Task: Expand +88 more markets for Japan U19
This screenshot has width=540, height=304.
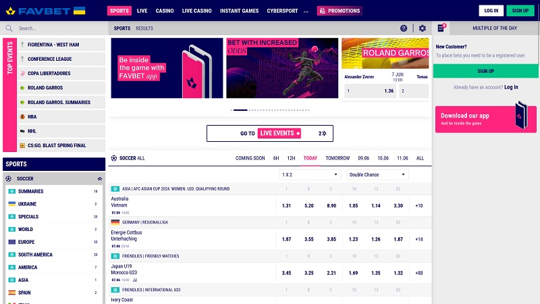Action: [418, 273]
